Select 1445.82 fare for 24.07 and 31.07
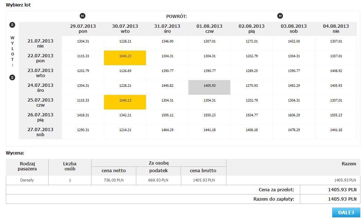This screenshot has width=363, height=219. [x=167, y=88]
